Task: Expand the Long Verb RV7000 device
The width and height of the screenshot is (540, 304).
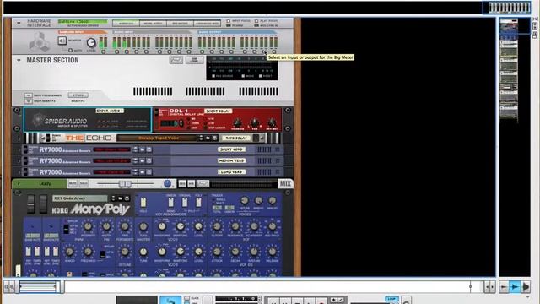Action: (x=19, y=172)
